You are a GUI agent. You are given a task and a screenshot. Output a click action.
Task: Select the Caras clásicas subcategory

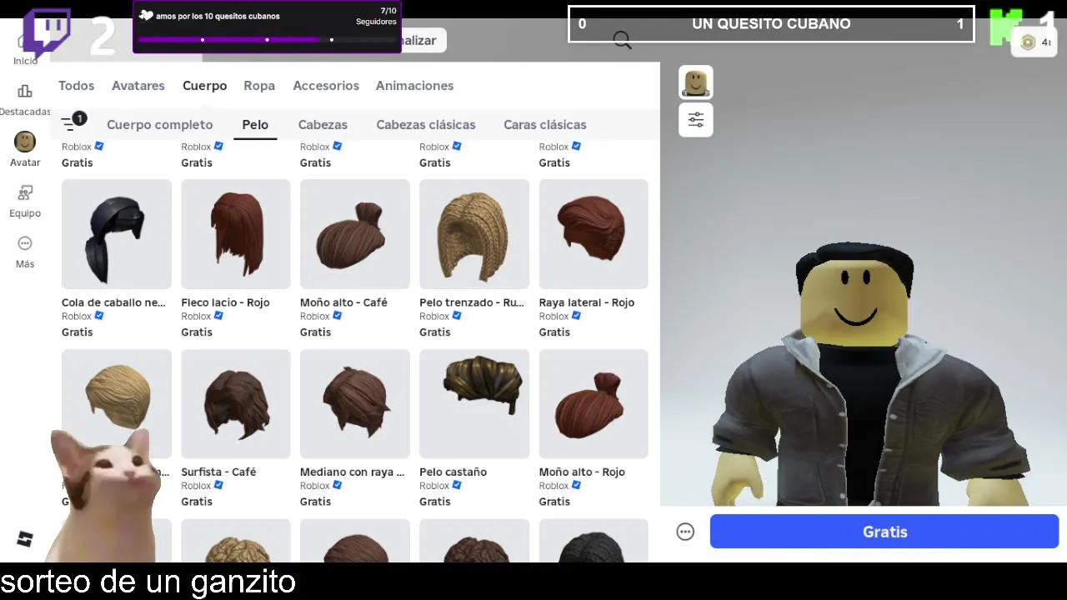pos(545,125)
